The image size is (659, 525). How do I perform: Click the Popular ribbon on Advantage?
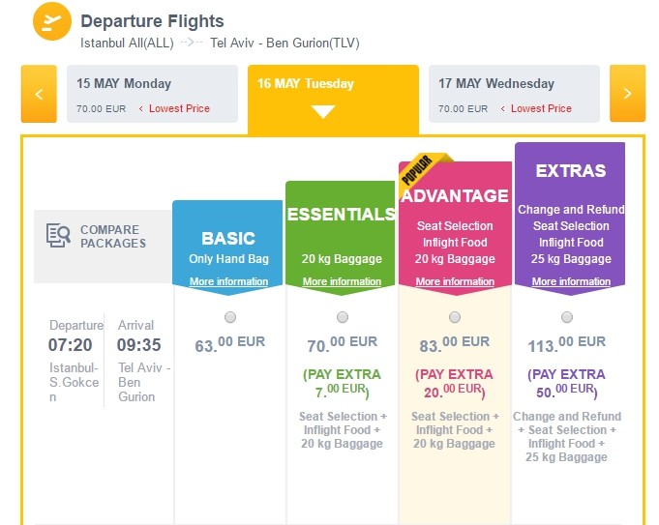[418, 171]
